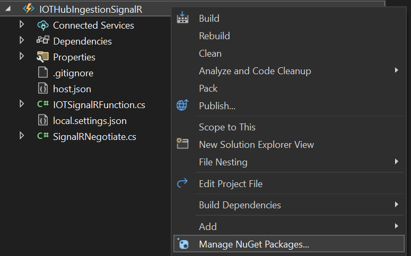Viewport: 411px width, 256px height.
Task: Click the C# icon of SignalRNegotiate.cs
Action: 43,136
